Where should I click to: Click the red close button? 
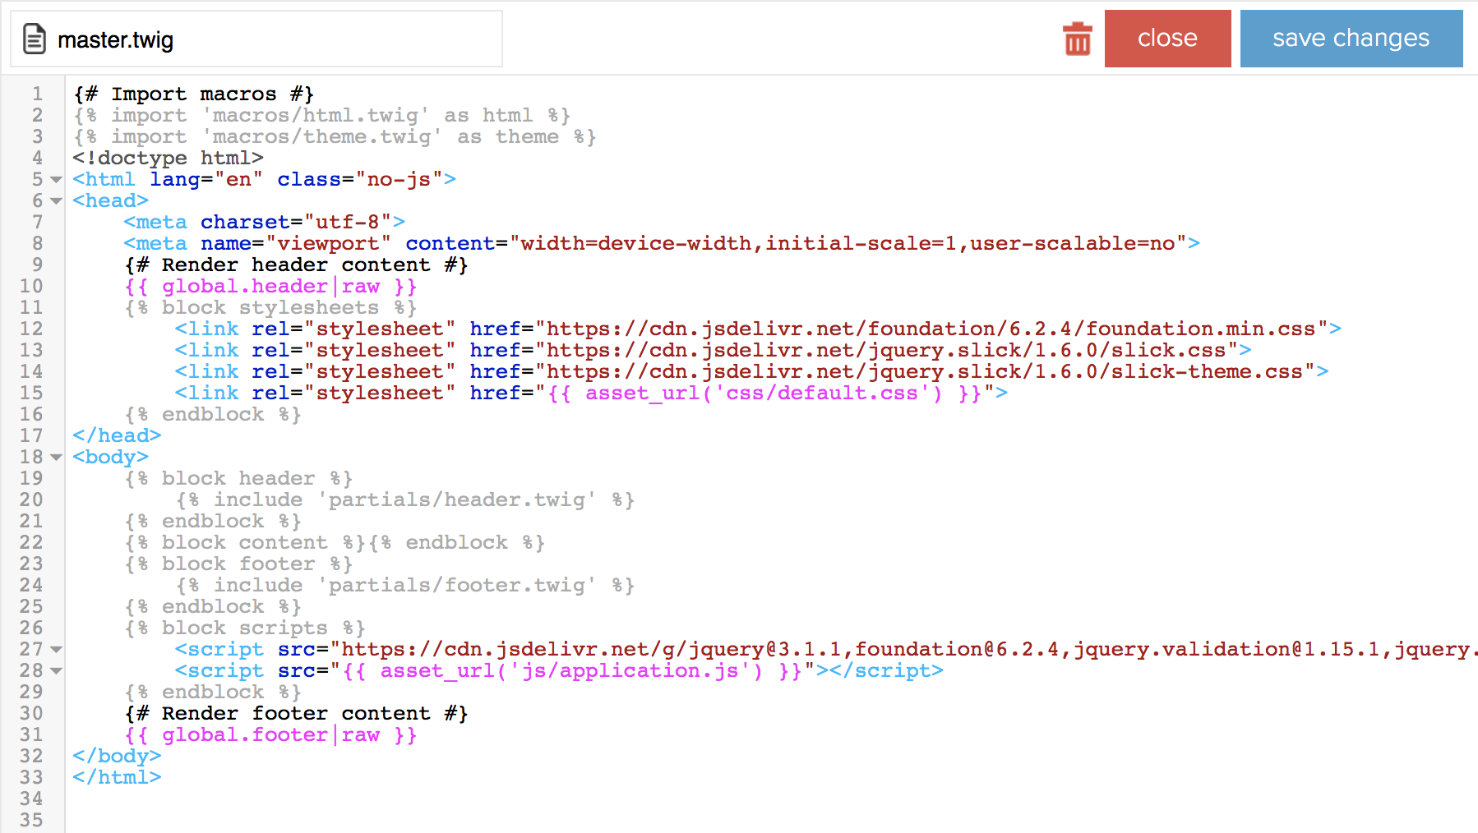point(1167,39)
